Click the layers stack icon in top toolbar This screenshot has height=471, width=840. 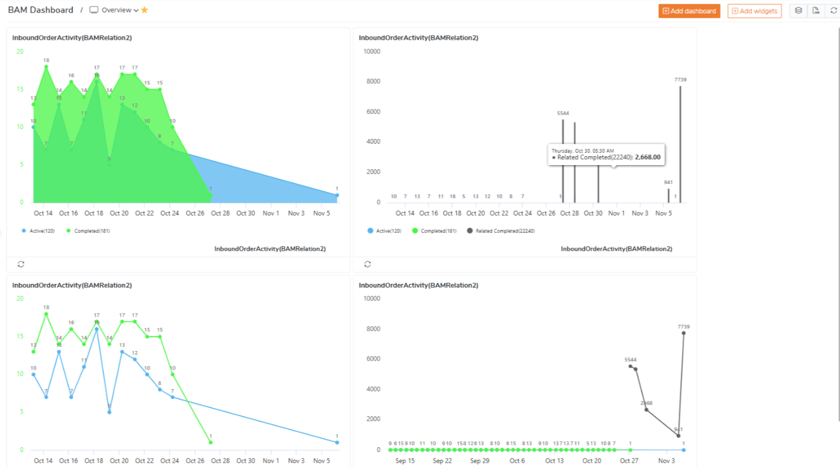tap(798, 11)
